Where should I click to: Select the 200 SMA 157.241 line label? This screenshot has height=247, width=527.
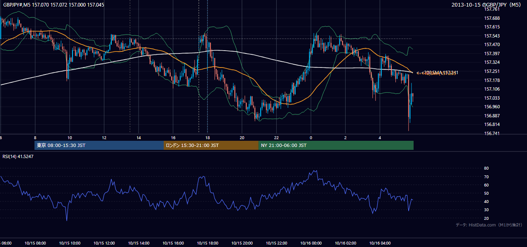(440, 72)
